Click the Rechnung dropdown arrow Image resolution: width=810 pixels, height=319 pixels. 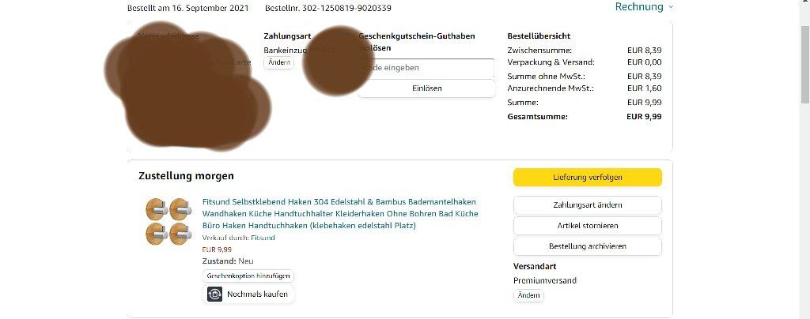pos(671,7)
